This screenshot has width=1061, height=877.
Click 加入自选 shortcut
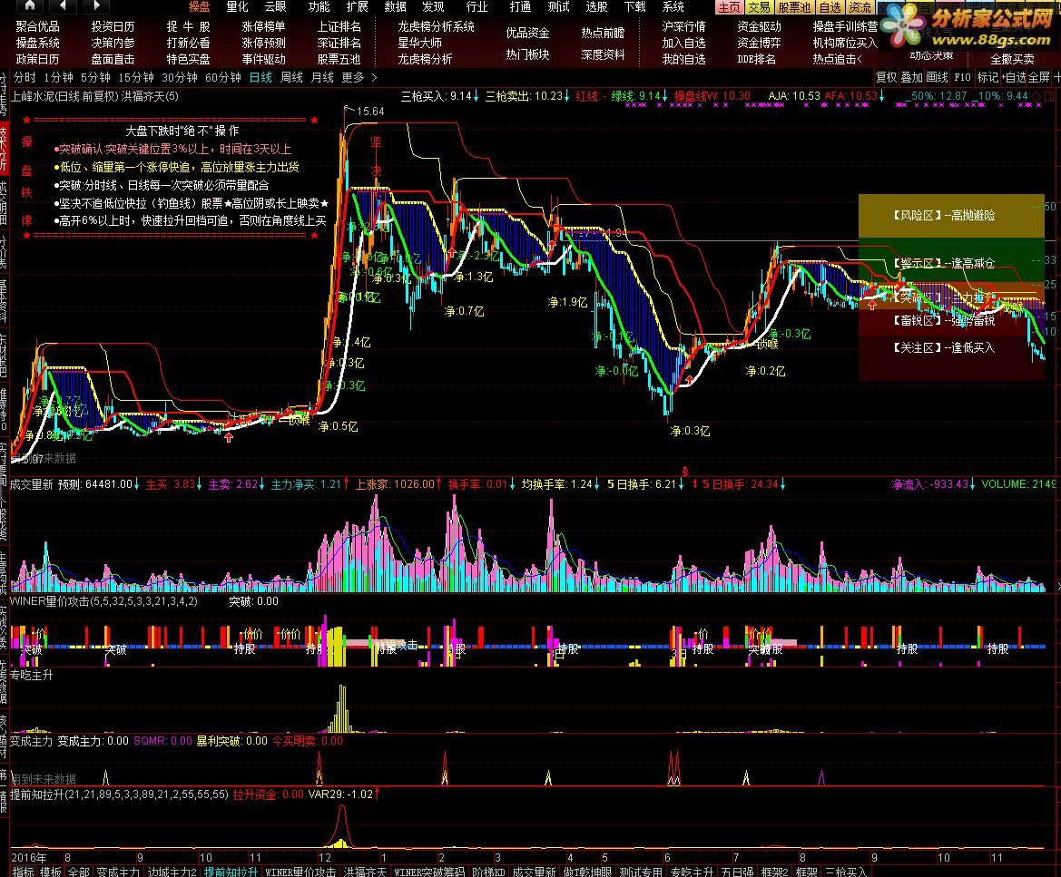(683, 43)
